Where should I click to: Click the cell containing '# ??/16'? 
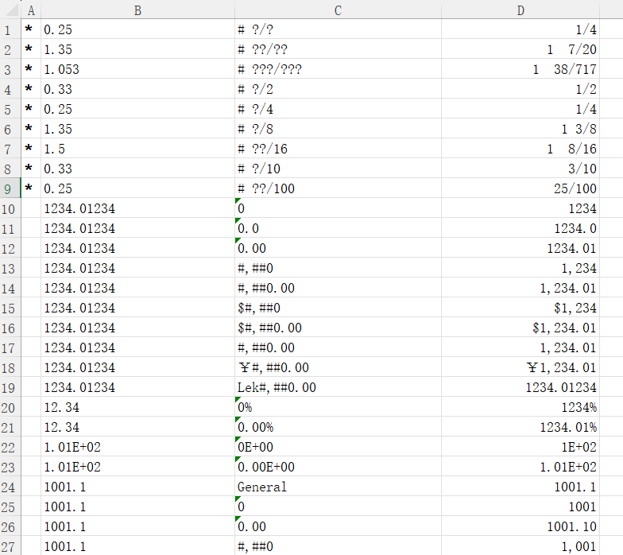click(338, 149)
